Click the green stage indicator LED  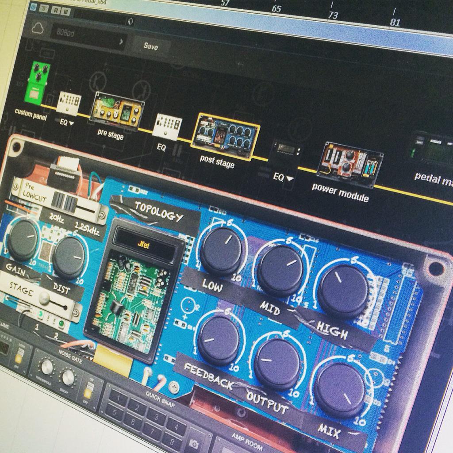61,323
